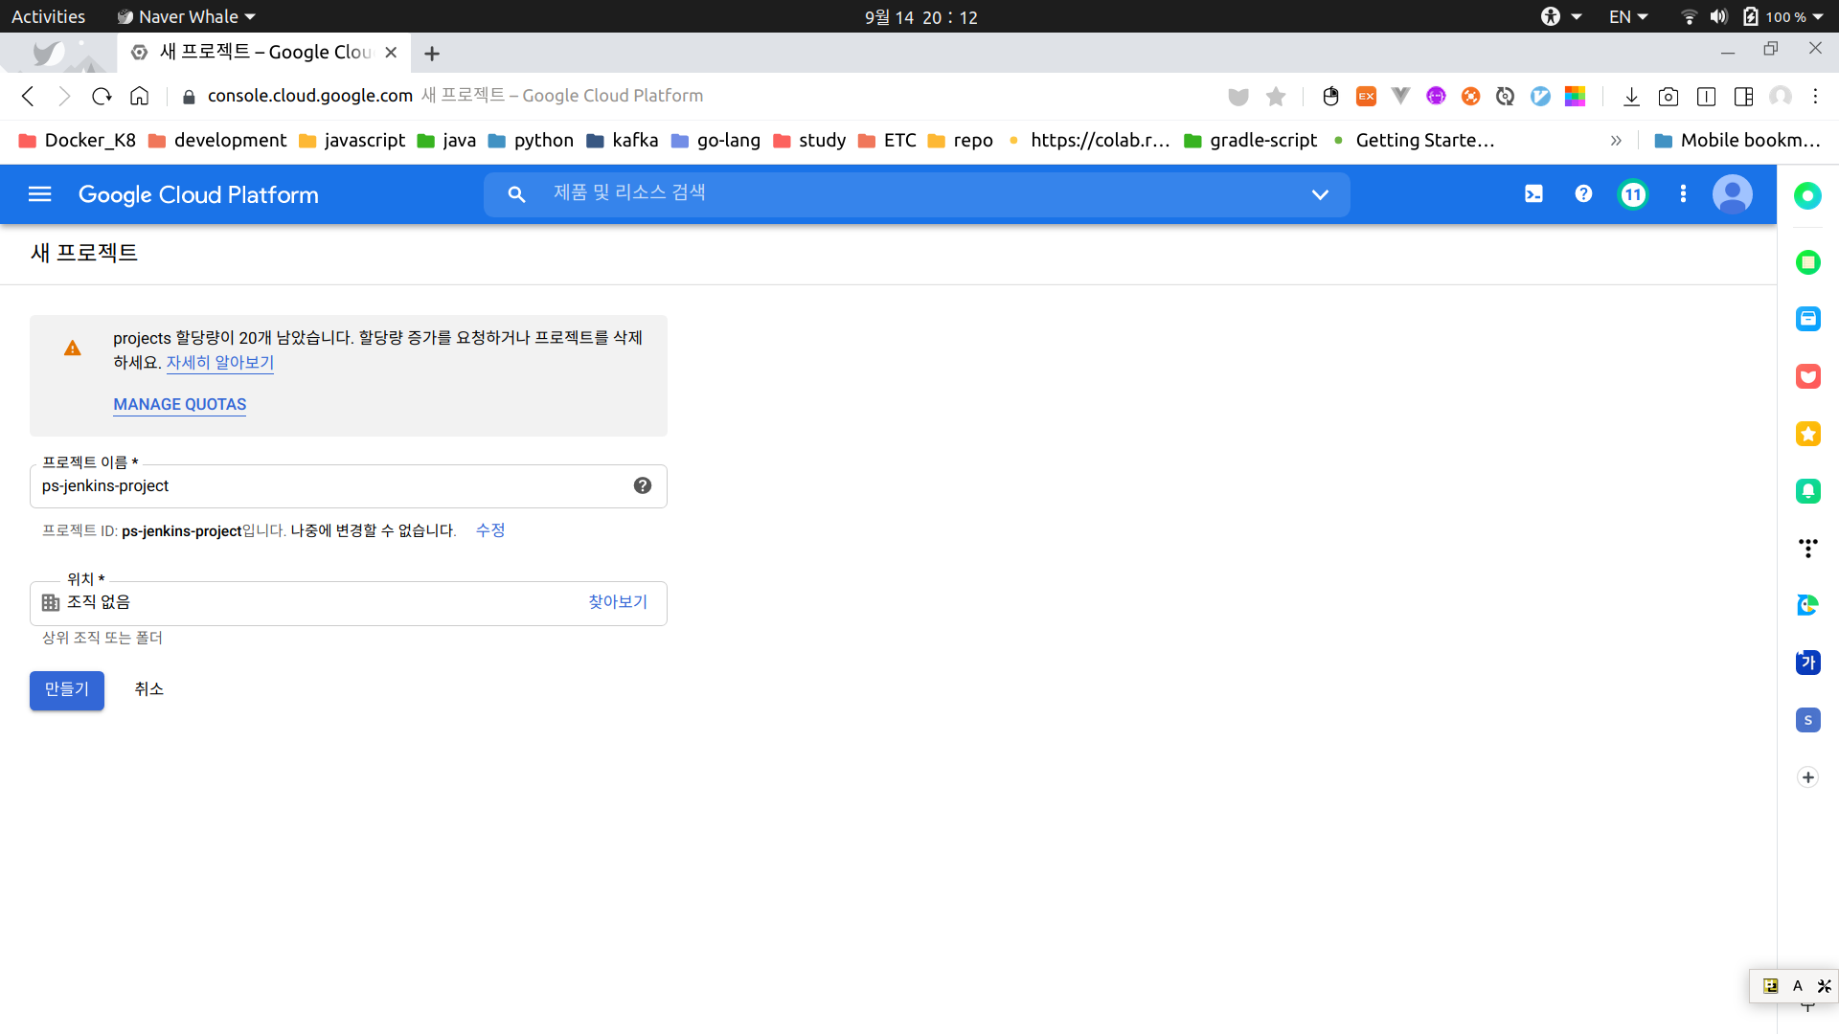The height and width of the screenshot is (1034, 1839).
Task: Open the Naver Whale app menu
Action: pos(187,16)
